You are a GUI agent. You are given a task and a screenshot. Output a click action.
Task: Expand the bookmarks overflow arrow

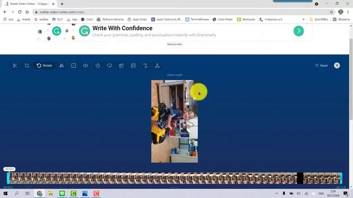(x=303, y=20)
